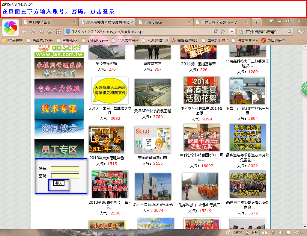Image resolution: width=307 pixels, height=236 pixels.
Task: Reload the page with the refresh icon
Action: tap(32, 31)
